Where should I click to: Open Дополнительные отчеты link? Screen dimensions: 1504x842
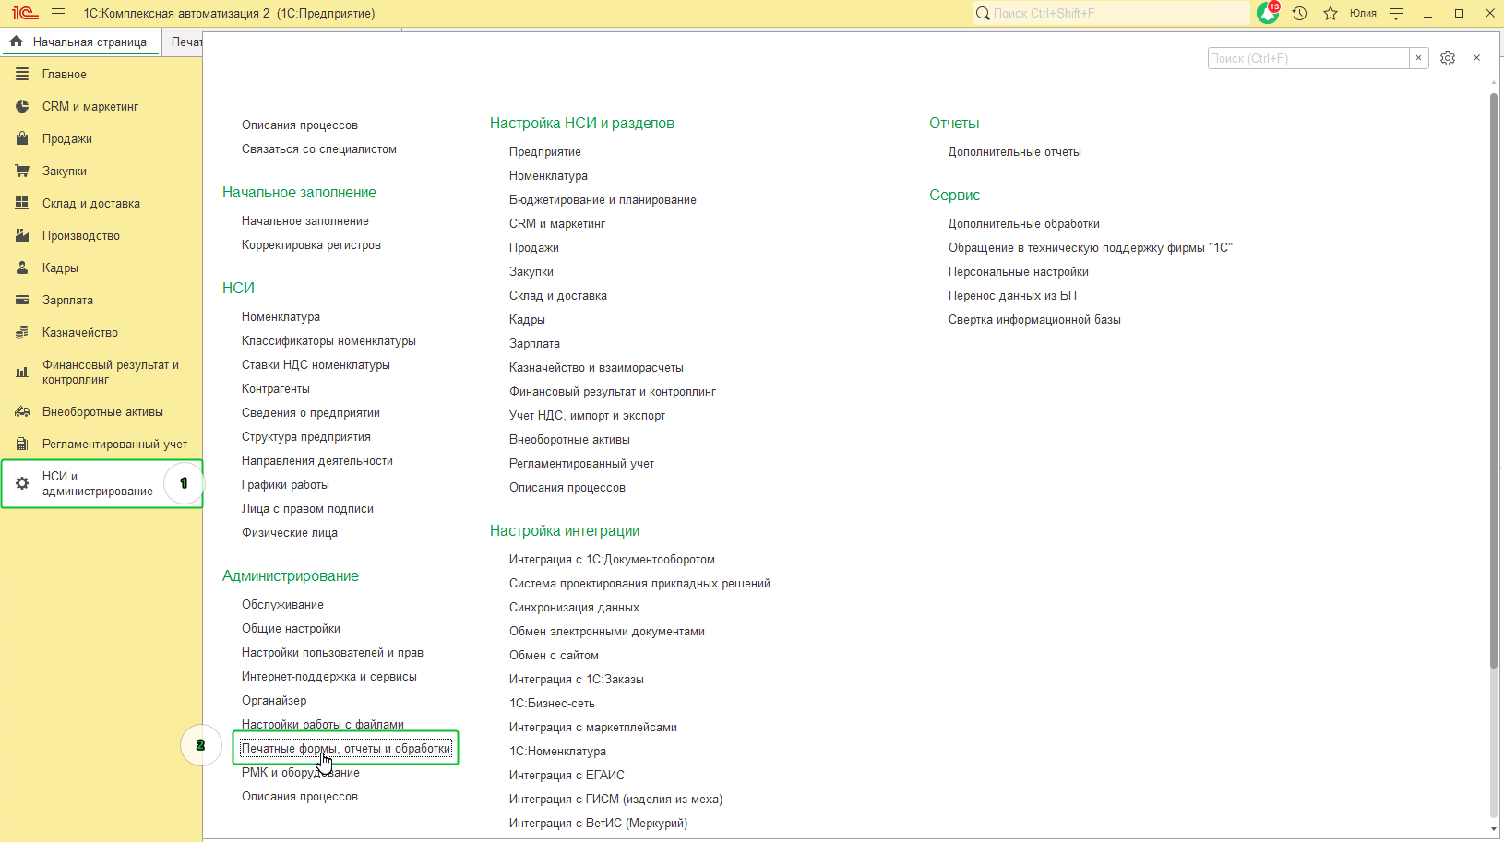coord(1015,151)
